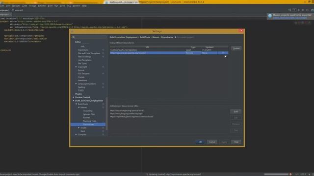Select Spelling setting

click(x=81, y=87)
